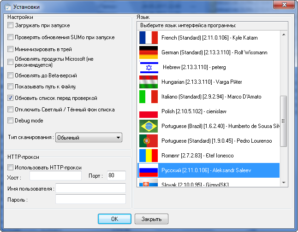This screenshot has height=232, width=298.
Task: Click the language list scrollbar thumb
Action: click(283, 121)
